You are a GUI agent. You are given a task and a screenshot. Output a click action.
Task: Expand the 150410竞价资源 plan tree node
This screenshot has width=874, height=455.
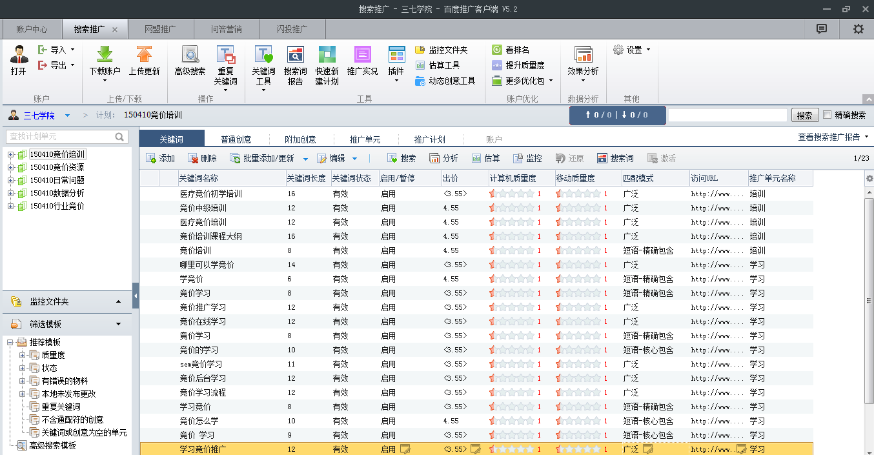(11, 167)
